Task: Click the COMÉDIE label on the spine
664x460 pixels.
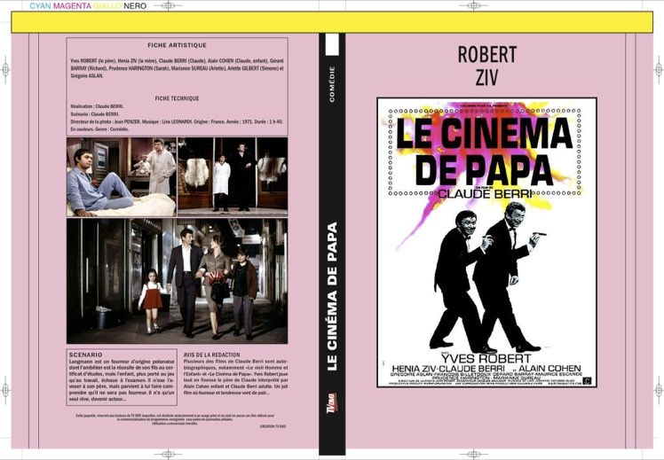Action: (x=332, y=83)
